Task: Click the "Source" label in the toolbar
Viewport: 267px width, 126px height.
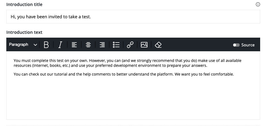Action: 248,45
